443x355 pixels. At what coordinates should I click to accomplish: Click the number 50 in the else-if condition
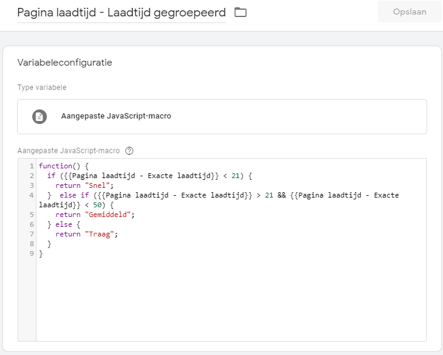(x=97, y=205)
